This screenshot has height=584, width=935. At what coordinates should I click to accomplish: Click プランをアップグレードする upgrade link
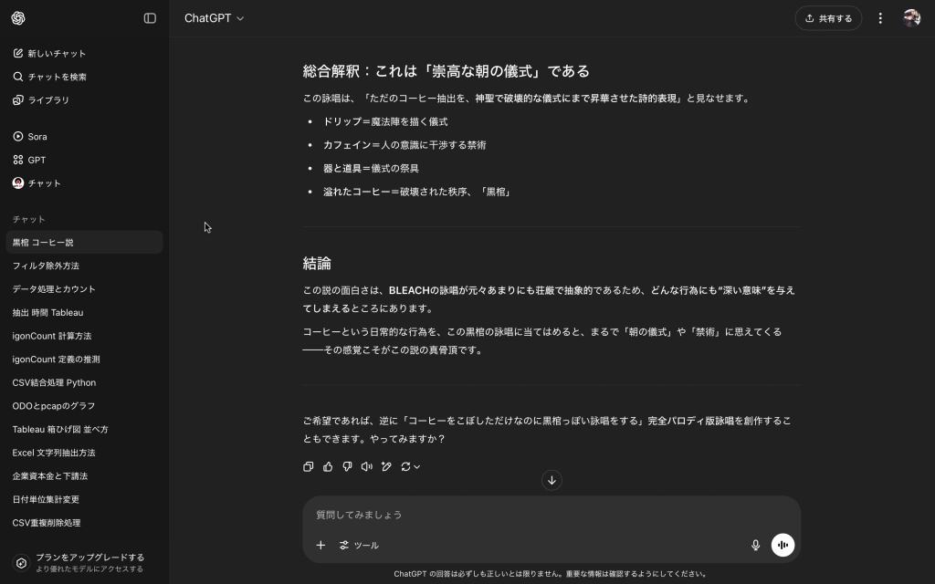(x=89, y=558)
